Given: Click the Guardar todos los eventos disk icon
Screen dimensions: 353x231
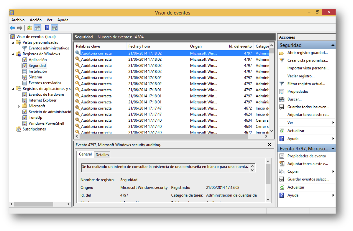Looking at the screenshot, I should (x=281, y=107).
